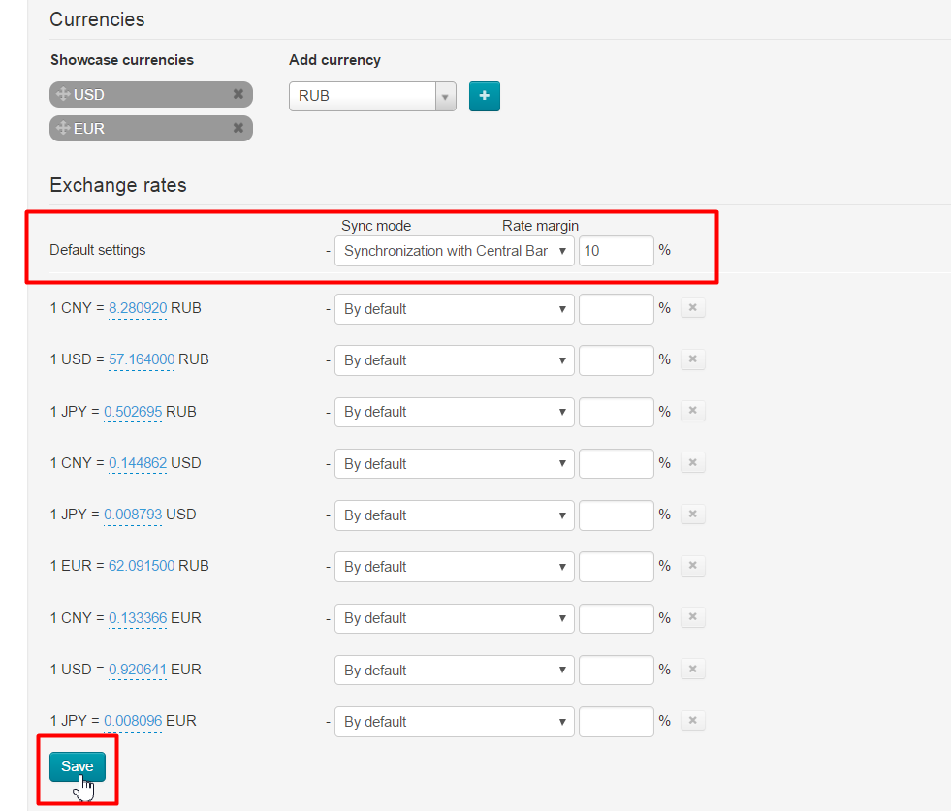Open the USD to RUB rate value
This screenshot has width=951, height=811.
[142, 359]
